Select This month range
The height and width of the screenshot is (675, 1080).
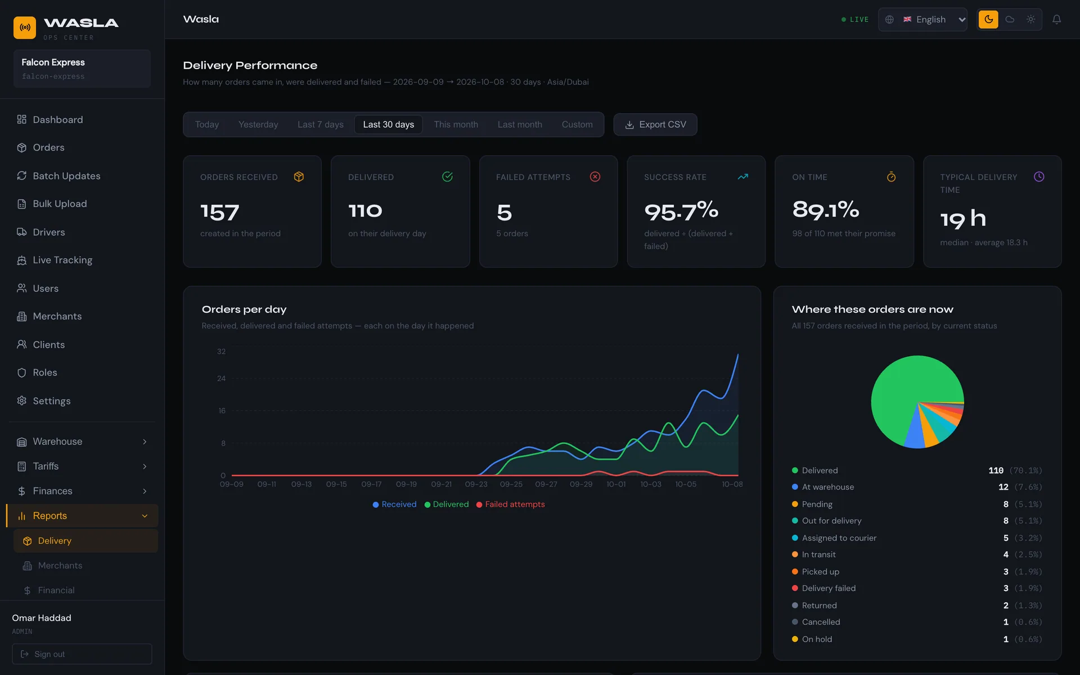click(x=456, y=124)
